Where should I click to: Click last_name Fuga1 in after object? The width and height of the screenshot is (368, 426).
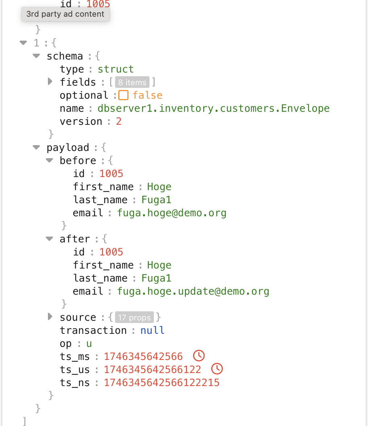click(156, 278)
